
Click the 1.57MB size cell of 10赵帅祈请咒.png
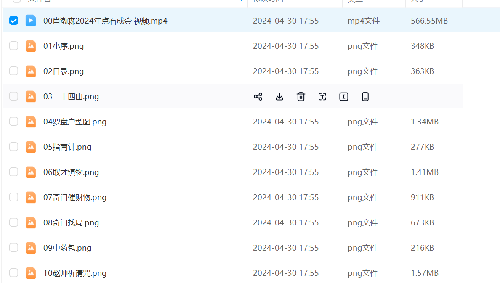pyautogui.click(x=425, y=273)
